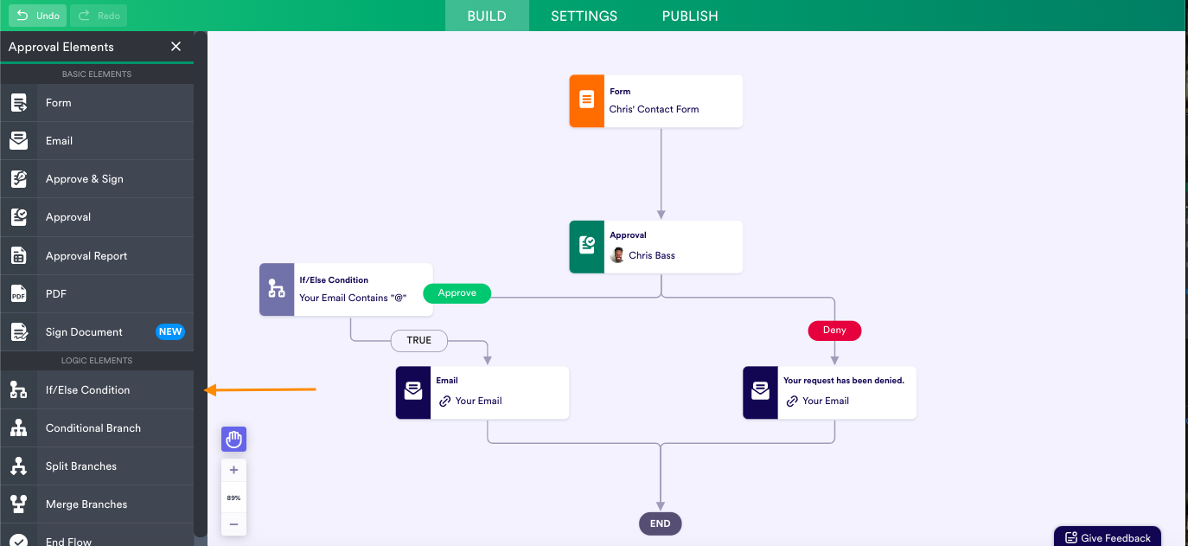This screenshot has width=1188, height=546.
Task: Toggle the hand pan tool
Action: pos(233,440)
